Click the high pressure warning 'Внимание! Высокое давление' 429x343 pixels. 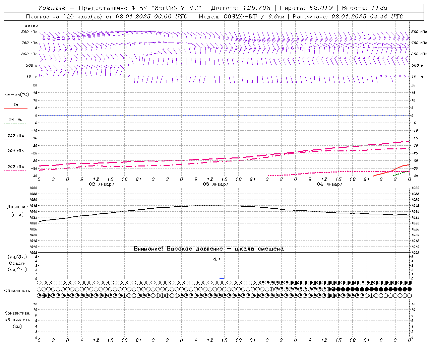[x=178, y=249]
